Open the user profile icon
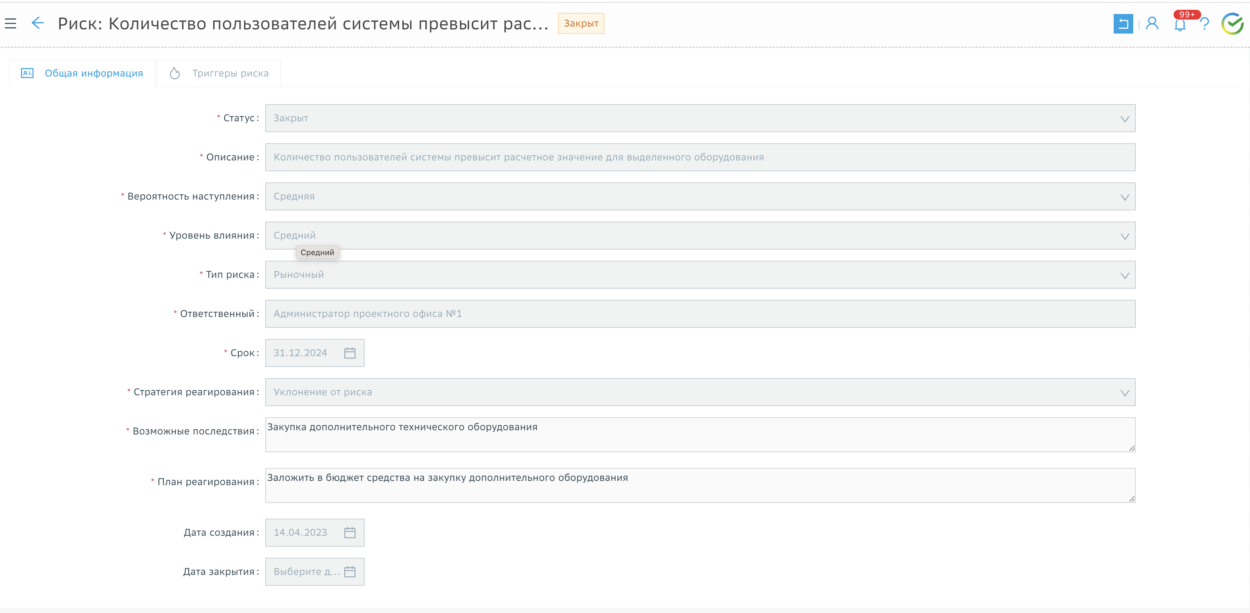This screenshot has height=613, width=1250. [1152, 23]
